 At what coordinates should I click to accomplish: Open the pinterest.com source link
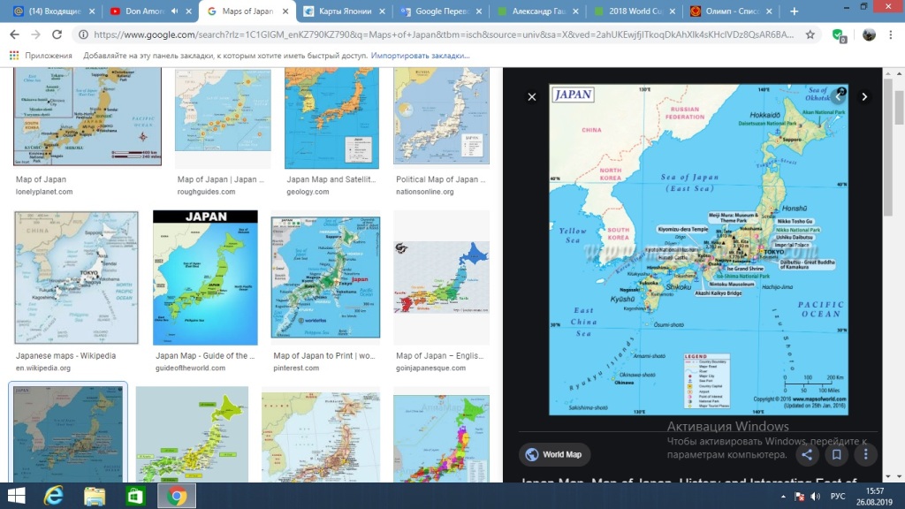pyautogui.click(x=296, y=368)
